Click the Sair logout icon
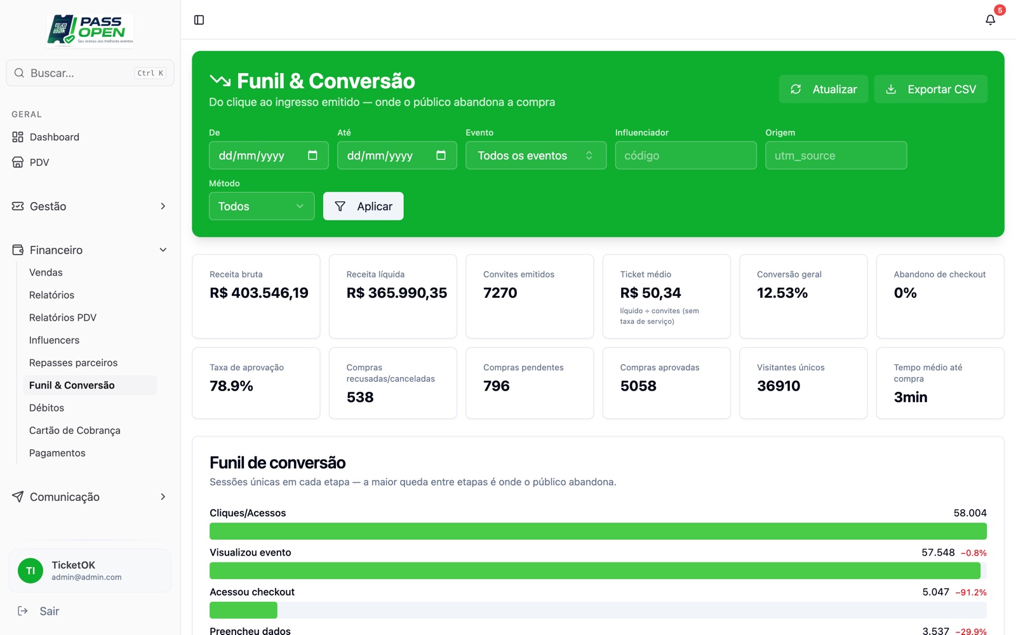This screenshot has height=635, width=1016. pos(23,611)
